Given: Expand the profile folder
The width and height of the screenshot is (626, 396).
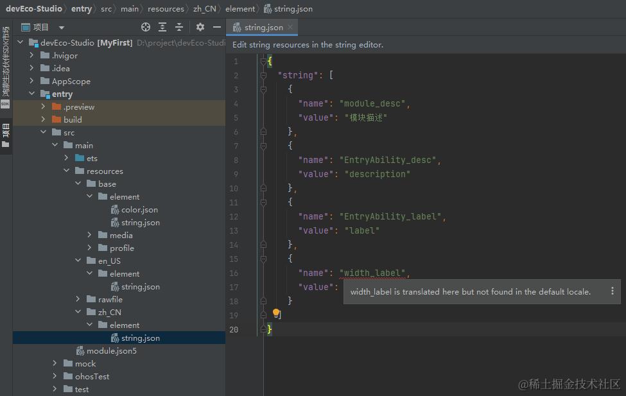Looking at the screenshot, I should tap(90, 248).
